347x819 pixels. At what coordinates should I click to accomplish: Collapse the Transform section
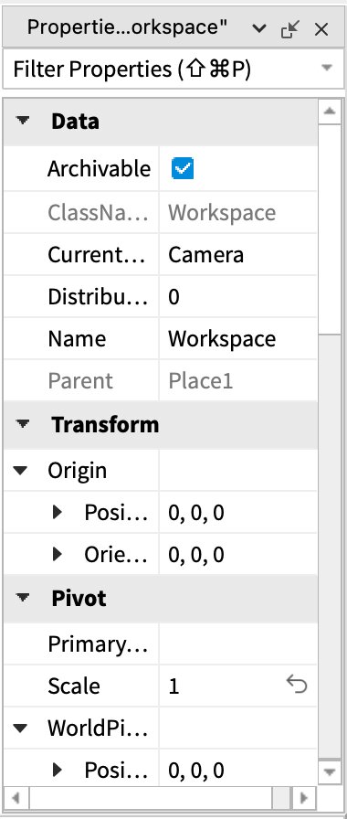click(23, 425)
